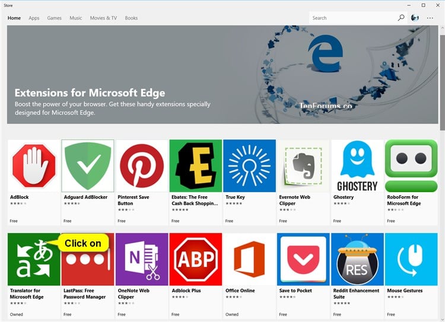Click the AdBlock title text
This screenshot has height=322, width=445.
[20, 197]
